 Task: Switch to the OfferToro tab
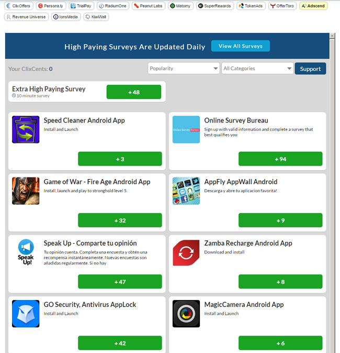282,6
